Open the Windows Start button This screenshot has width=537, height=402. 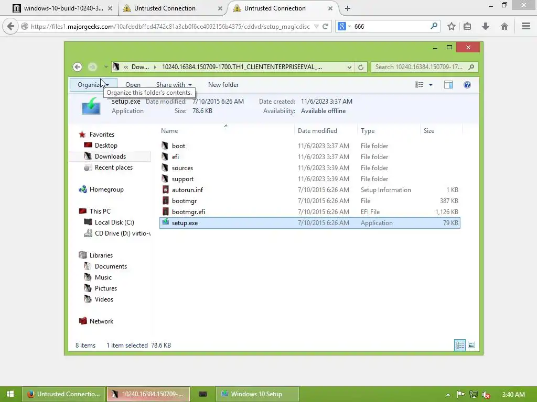coord(10,394)
